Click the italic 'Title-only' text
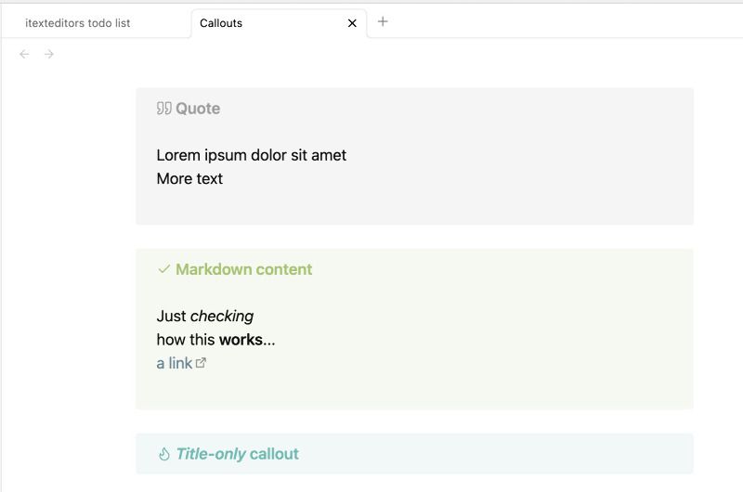 point(211,454)
